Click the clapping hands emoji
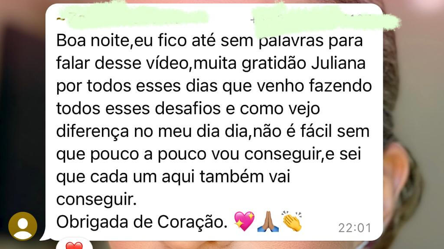 coord(292,221)
